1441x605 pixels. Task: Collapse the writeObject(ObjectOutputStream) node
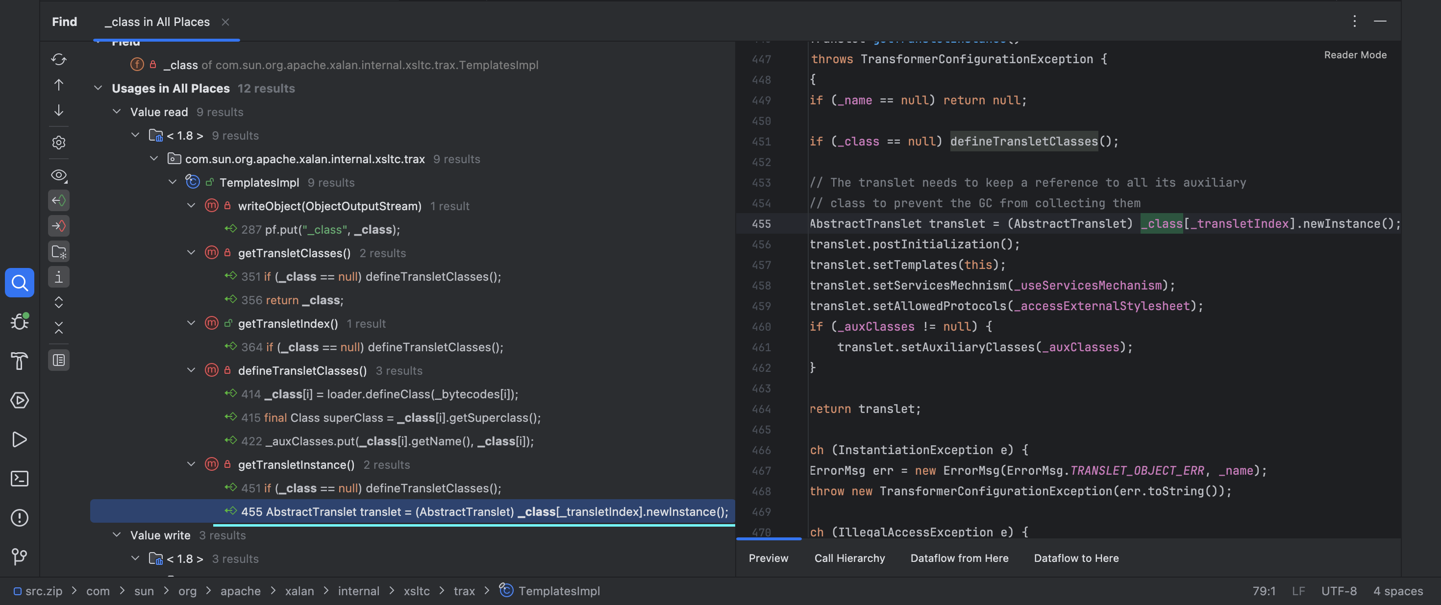click(x=191, y=205)
